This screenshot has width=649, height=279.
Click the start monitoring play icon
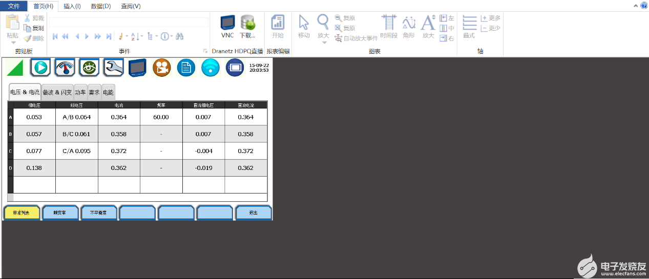40,68
